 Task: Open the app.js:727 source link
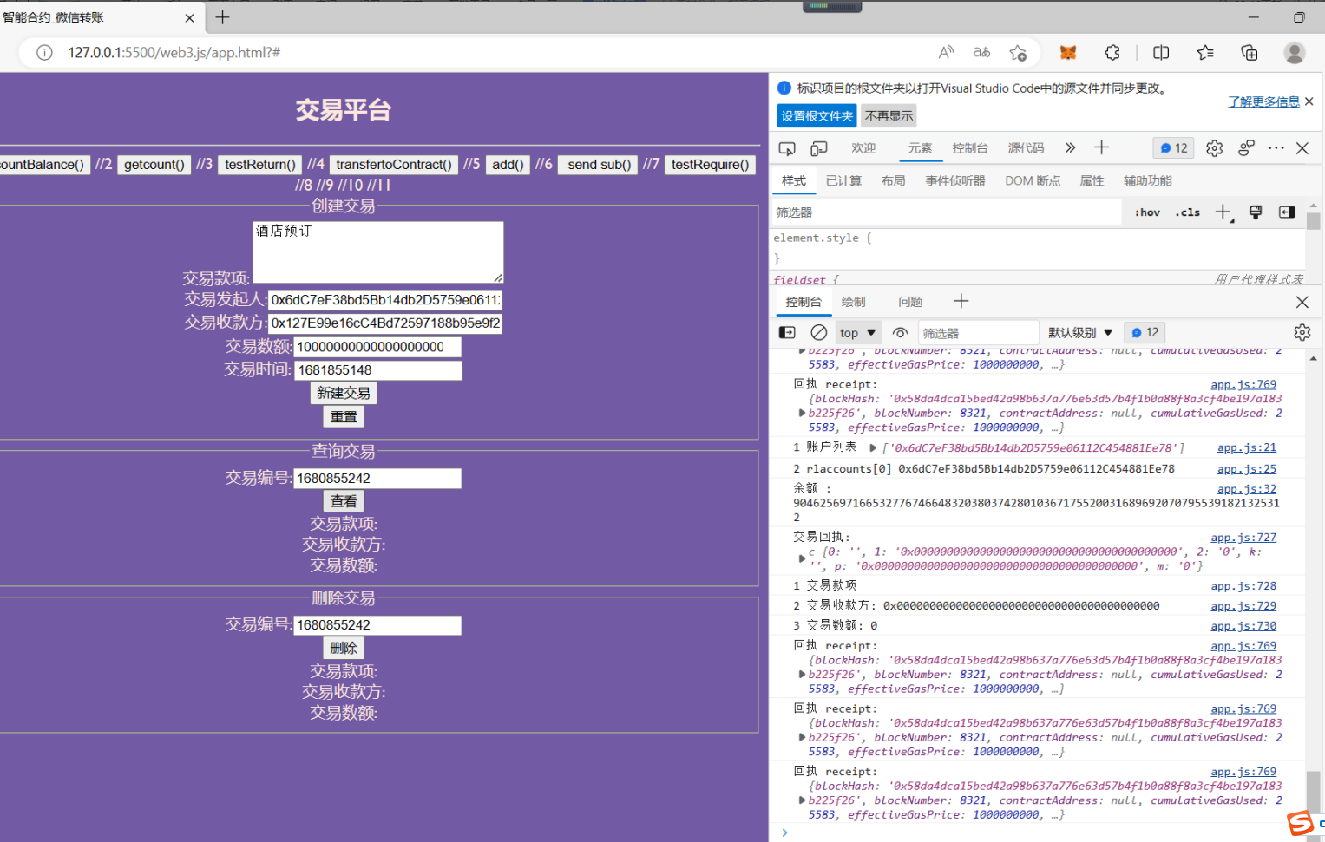[x=1243, y=538]
